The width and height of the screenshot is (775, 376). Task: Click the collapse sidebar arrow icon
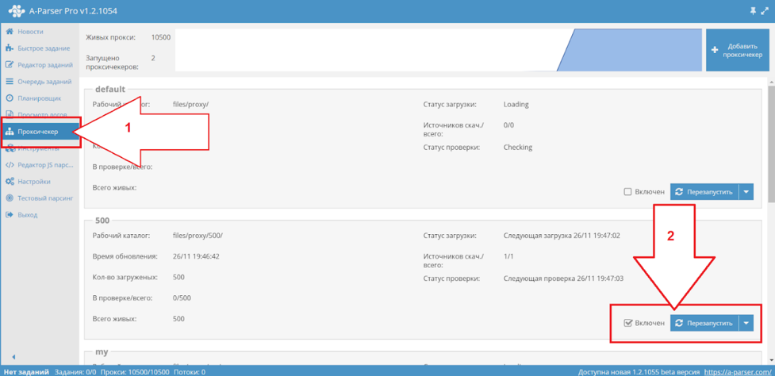click(x=13, y=357)
